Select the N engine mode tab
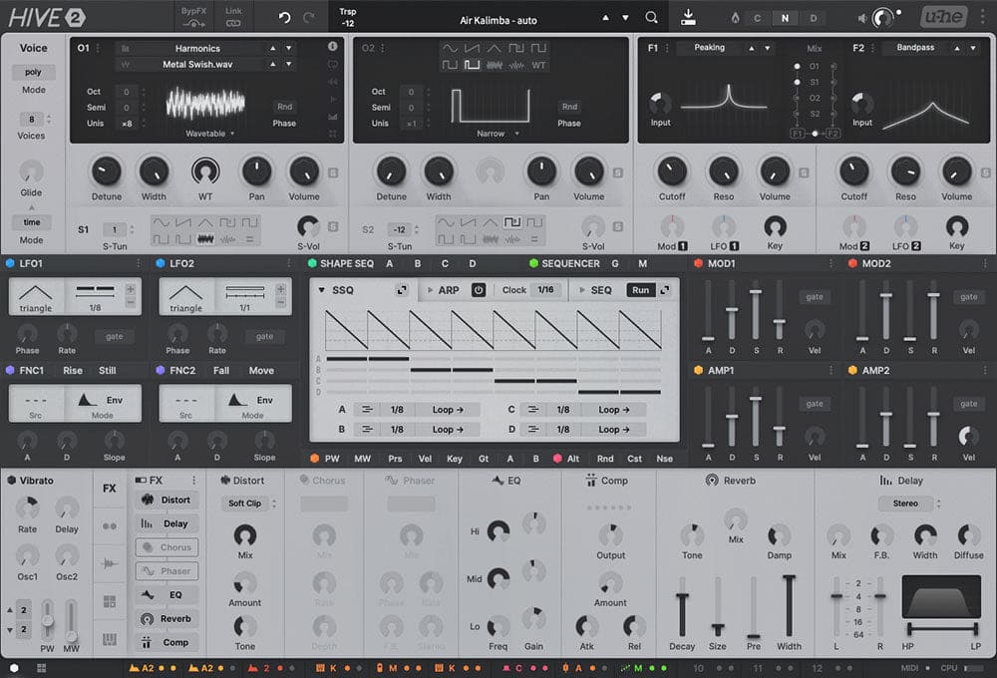 click(x=785, y=18)
